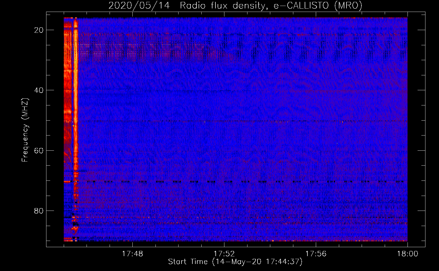
Task: Click the 17:56 time tick label
Action: pyautogui.click(x=316, y=254)
